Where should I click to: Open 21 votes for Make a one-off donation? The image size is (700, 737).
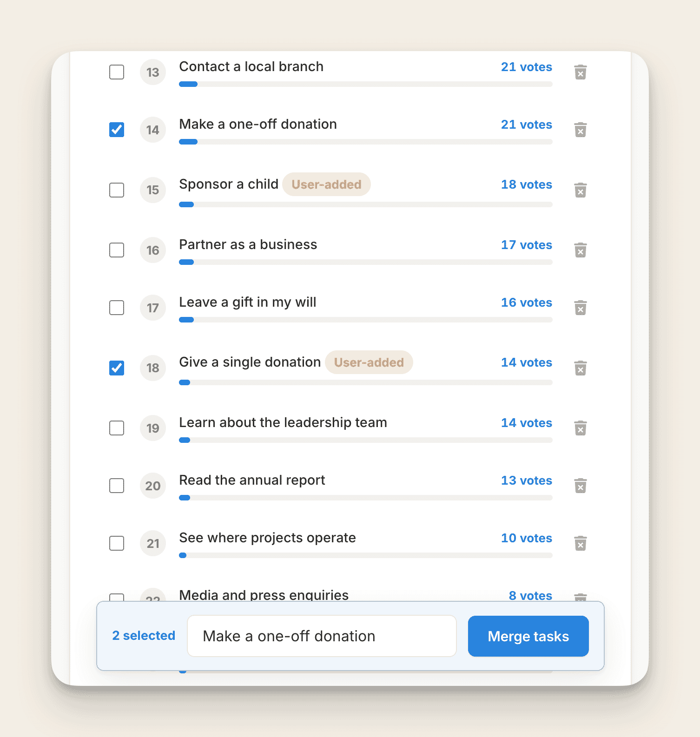[527, 125]
